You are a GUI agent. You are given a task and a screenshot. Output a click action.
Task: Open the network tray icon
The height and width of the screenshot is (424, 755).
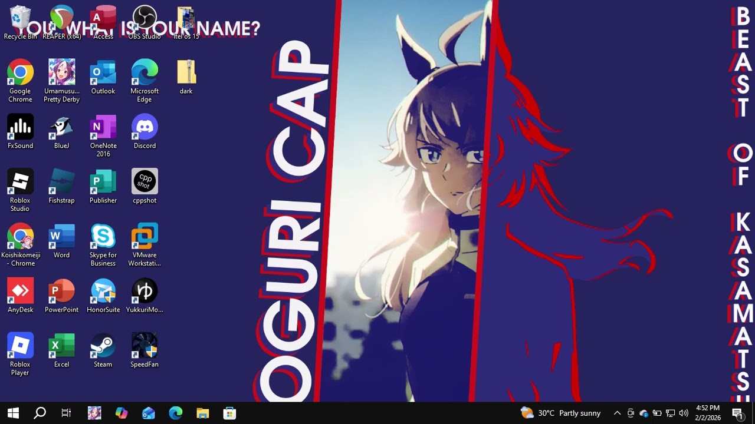[670, 413]
